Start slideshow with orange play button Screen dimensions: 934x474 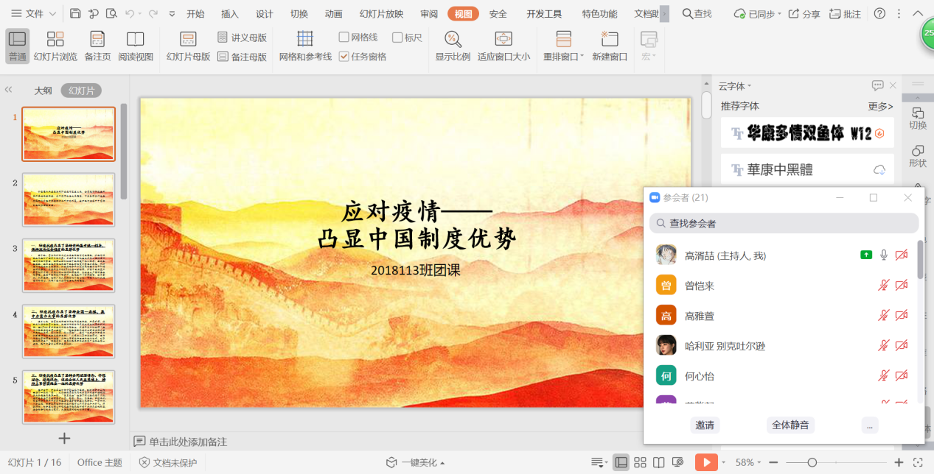[705, 462]
